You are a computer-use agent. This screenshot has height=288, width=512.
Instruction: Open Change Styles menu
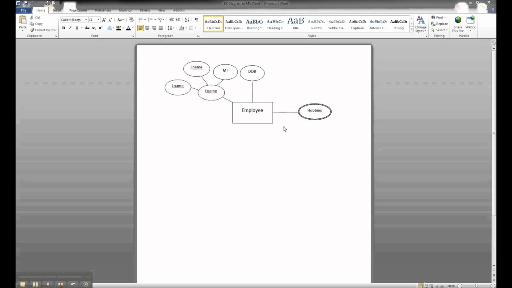pyautogui.click(x=420, y=24)
